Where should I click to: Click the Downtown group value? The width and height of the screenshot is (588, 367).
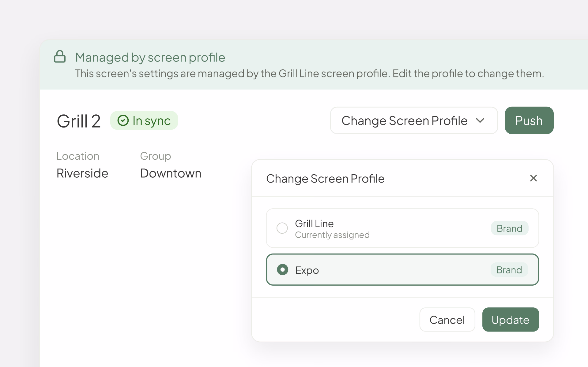(171, 173)
